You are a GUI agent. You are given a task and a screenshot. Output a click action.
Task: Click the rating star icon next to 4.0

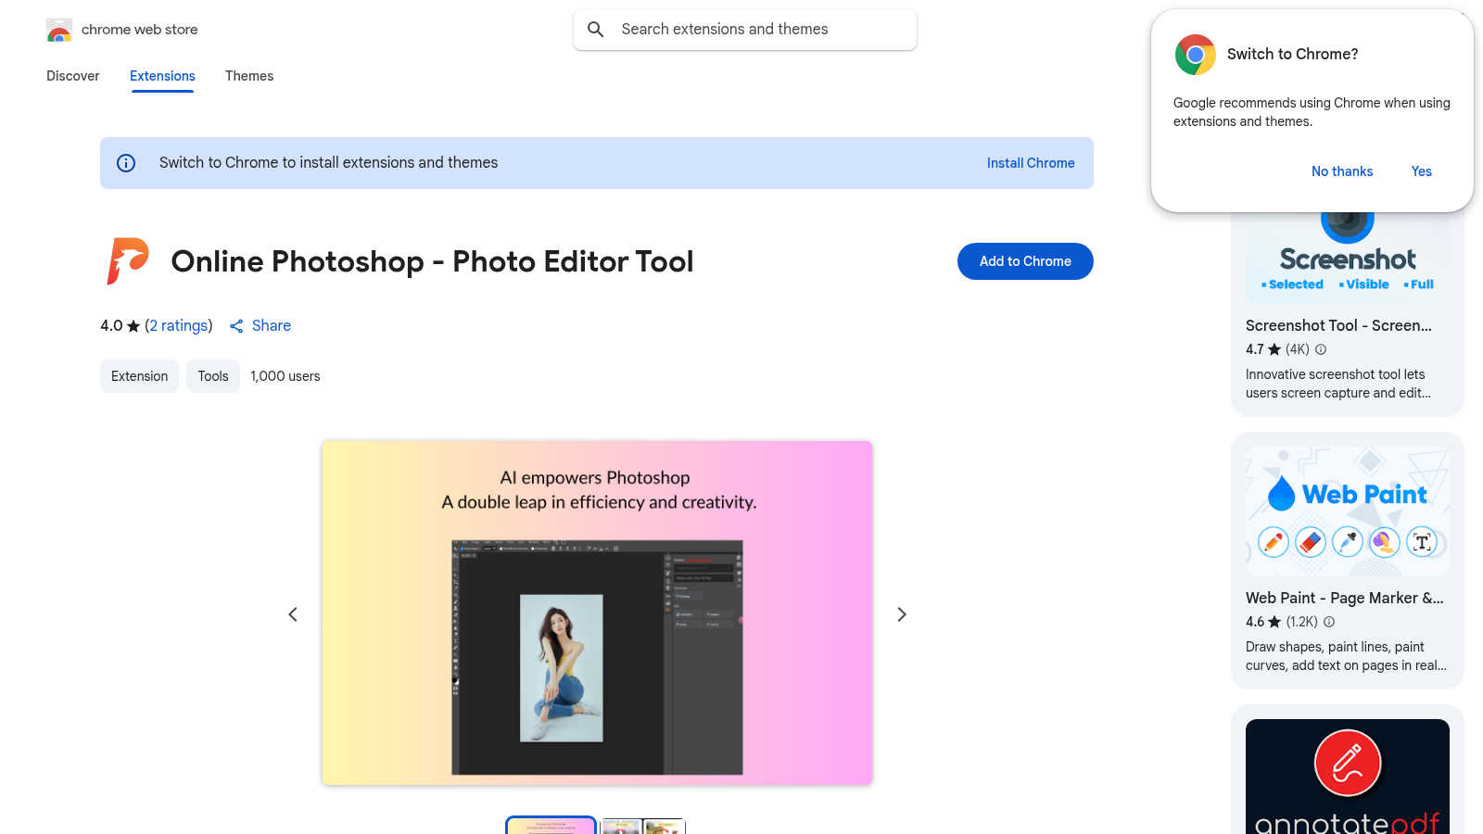[133, 326]
